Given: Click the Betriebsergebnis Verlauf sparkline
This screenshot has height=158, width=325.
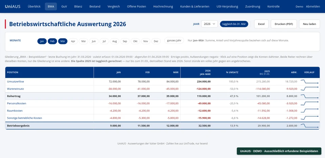Looking at the screenshot, I should click(x=309, y=126).
